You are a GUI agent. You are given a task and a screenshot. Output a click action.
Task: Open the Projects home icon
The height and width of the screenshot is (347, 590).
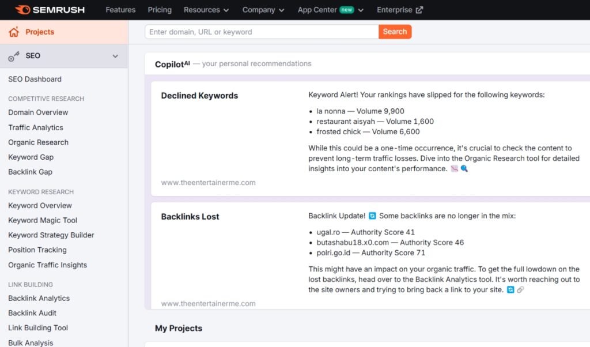click(14, 32)
